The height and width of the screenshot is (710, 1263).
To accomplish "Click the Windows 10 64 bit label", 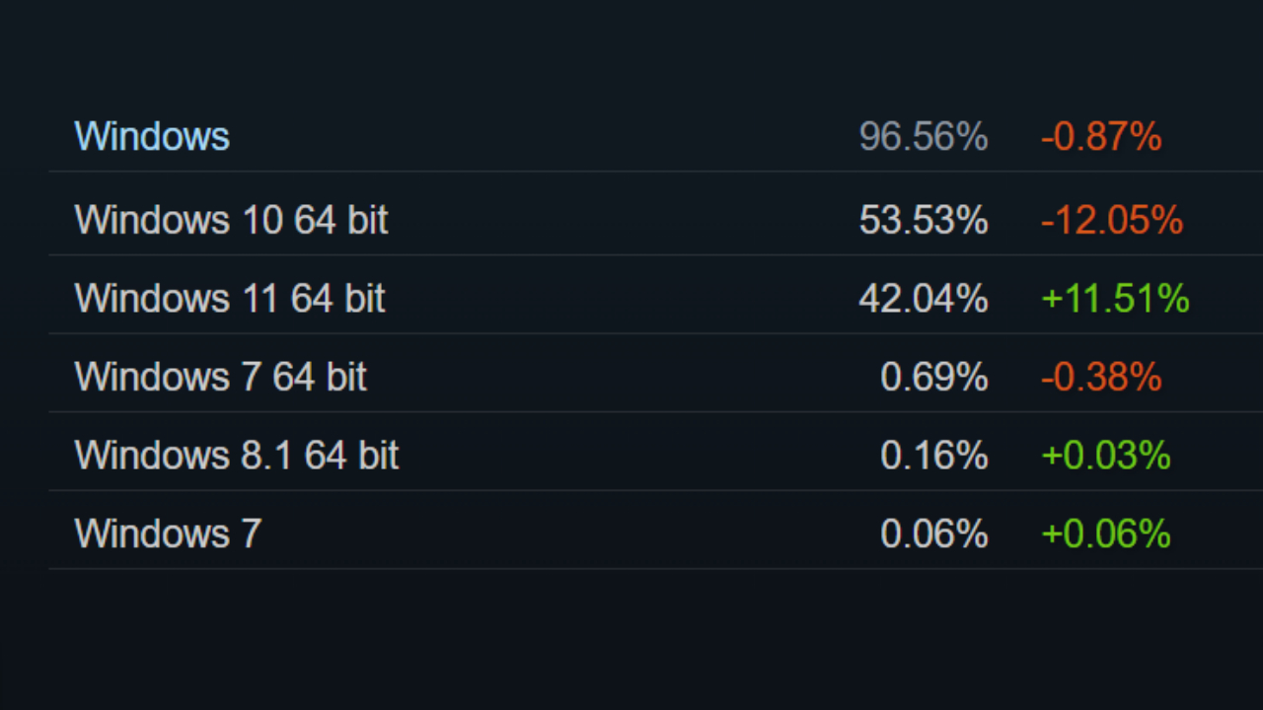I will [x=231, y=220].
